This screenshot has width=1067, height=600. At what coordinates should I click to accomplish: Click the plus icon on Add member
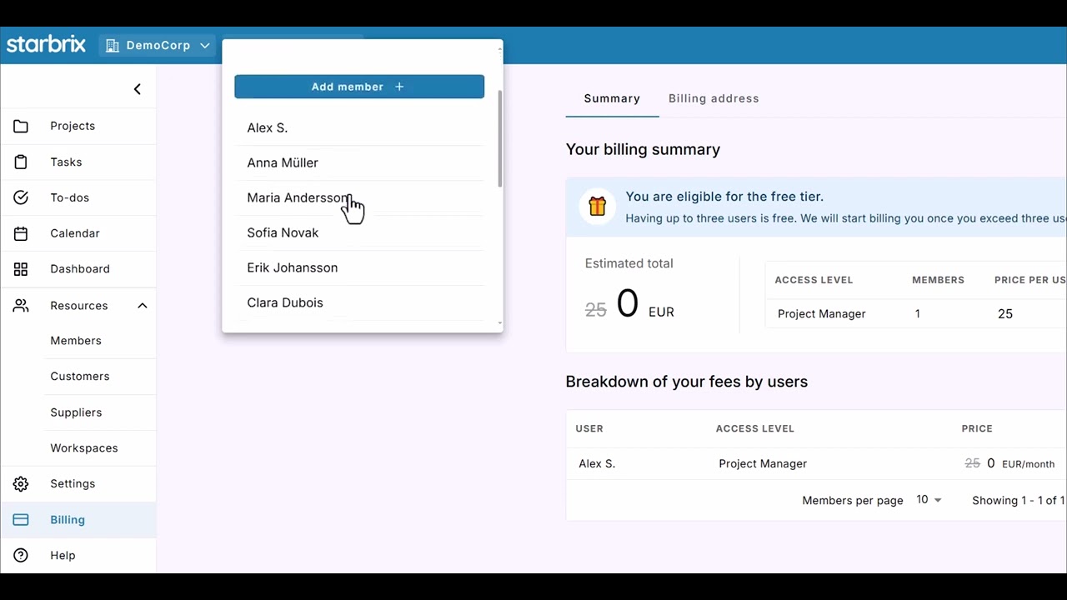click(x=399, y=87)
